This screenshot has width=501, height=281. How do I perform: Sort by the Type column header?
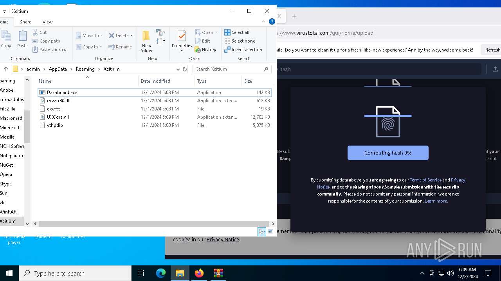pos(218,81)
